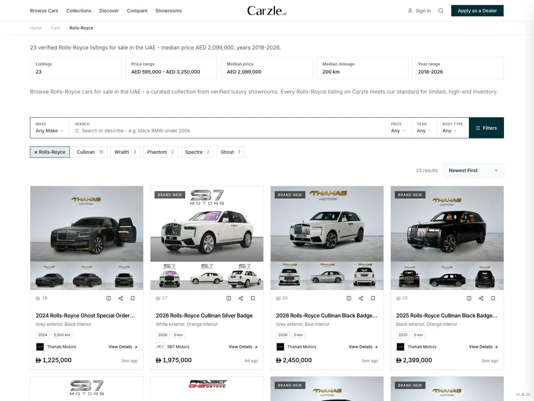
Task: Click photo count icon showing 18
Action: click(x=38, y=298)
